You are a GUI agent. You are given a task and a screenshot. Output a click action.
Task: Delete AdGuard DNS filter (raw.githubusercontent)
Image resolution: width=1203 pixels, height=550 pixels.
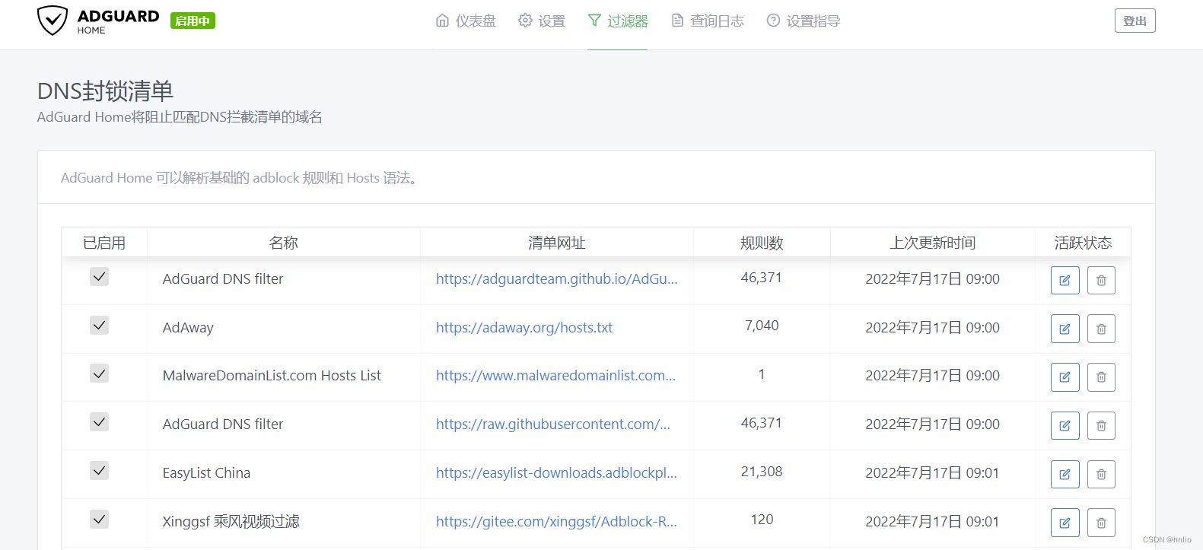click(1101, 425)
